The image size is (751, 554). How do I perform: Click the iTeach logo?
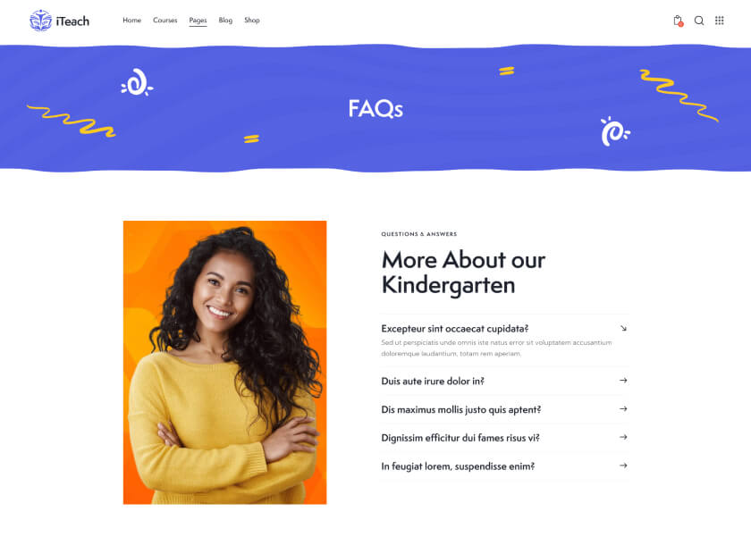59,21
